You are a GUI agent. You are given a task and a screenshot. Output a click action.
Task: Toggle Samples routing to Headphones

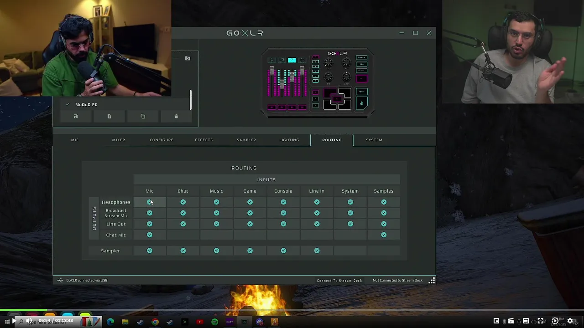click(x=384, y=202)
